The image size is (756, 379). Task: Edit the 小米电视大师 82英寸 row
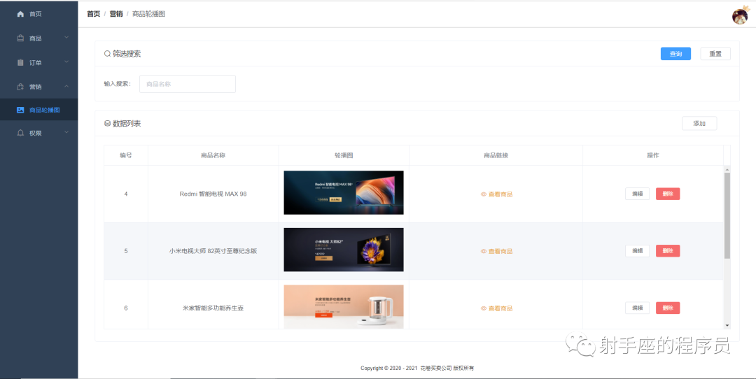[637, 251]
